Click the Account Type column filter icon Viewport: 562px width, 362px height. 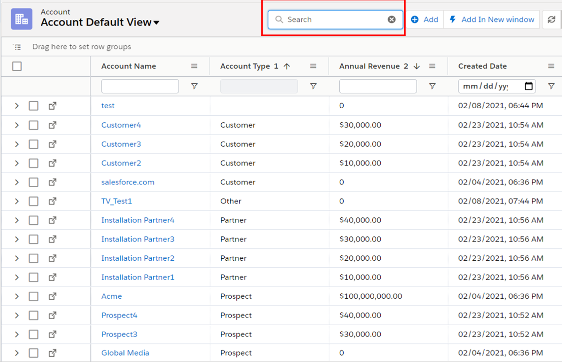pyautogui.click(x=313, y=86)
